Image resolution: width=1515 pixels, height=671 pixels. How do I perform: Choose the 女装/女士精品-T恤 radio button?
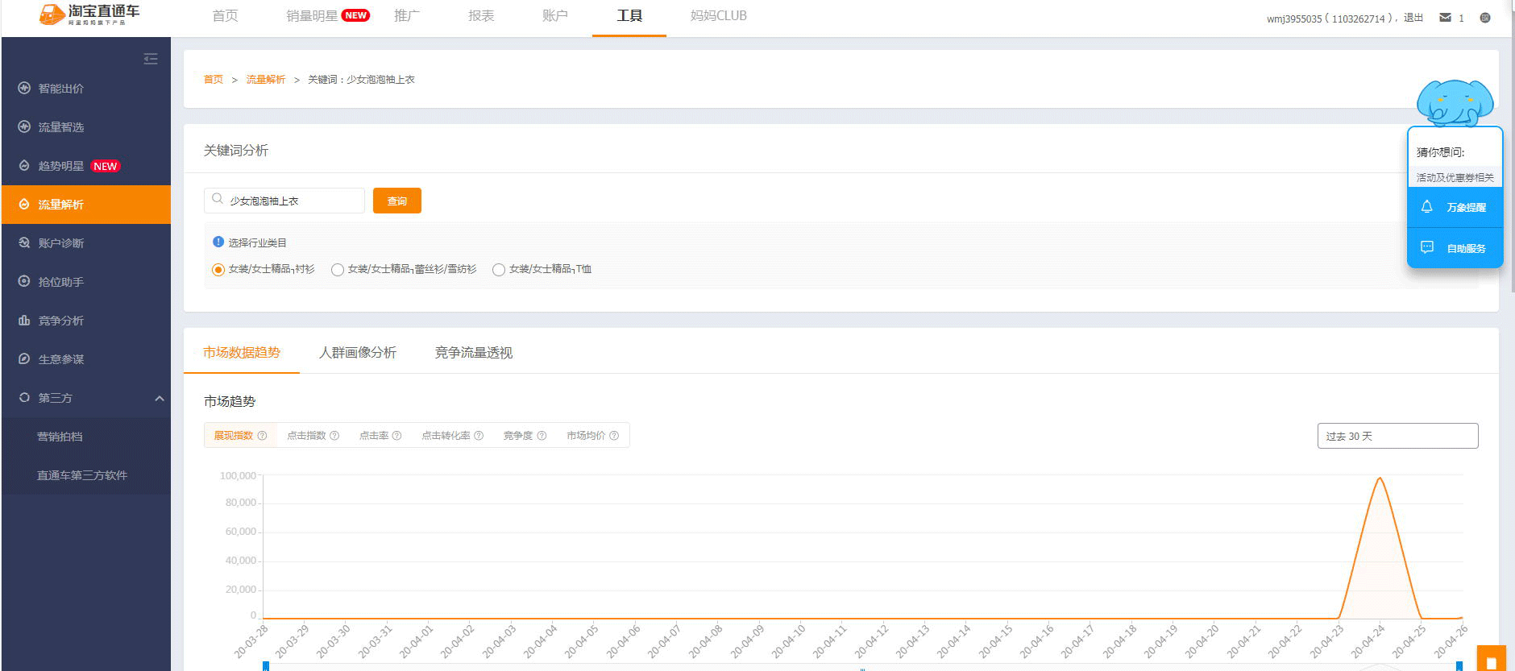pyautogui.click(x=499, y=270)
